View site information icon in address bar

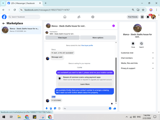coord(21,10)
